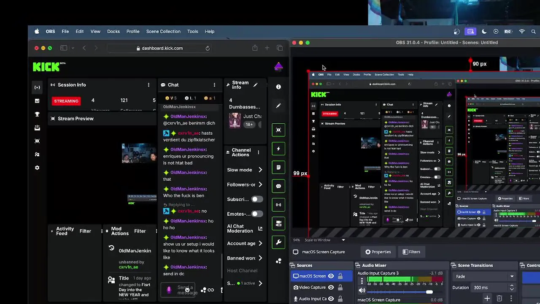
Task: Open the Scene Collection menu
Action: [x=163, y=31]
